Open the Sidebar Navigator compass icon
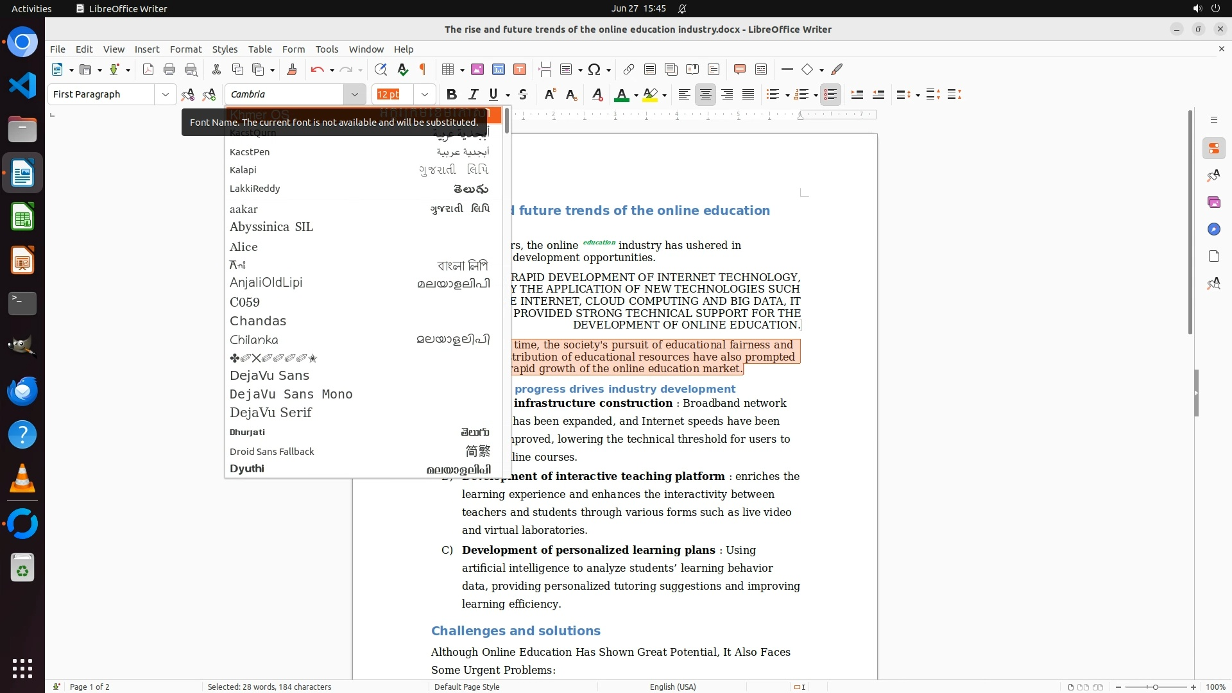This screenshot has width=1232, height=693. click(1213, 229)
